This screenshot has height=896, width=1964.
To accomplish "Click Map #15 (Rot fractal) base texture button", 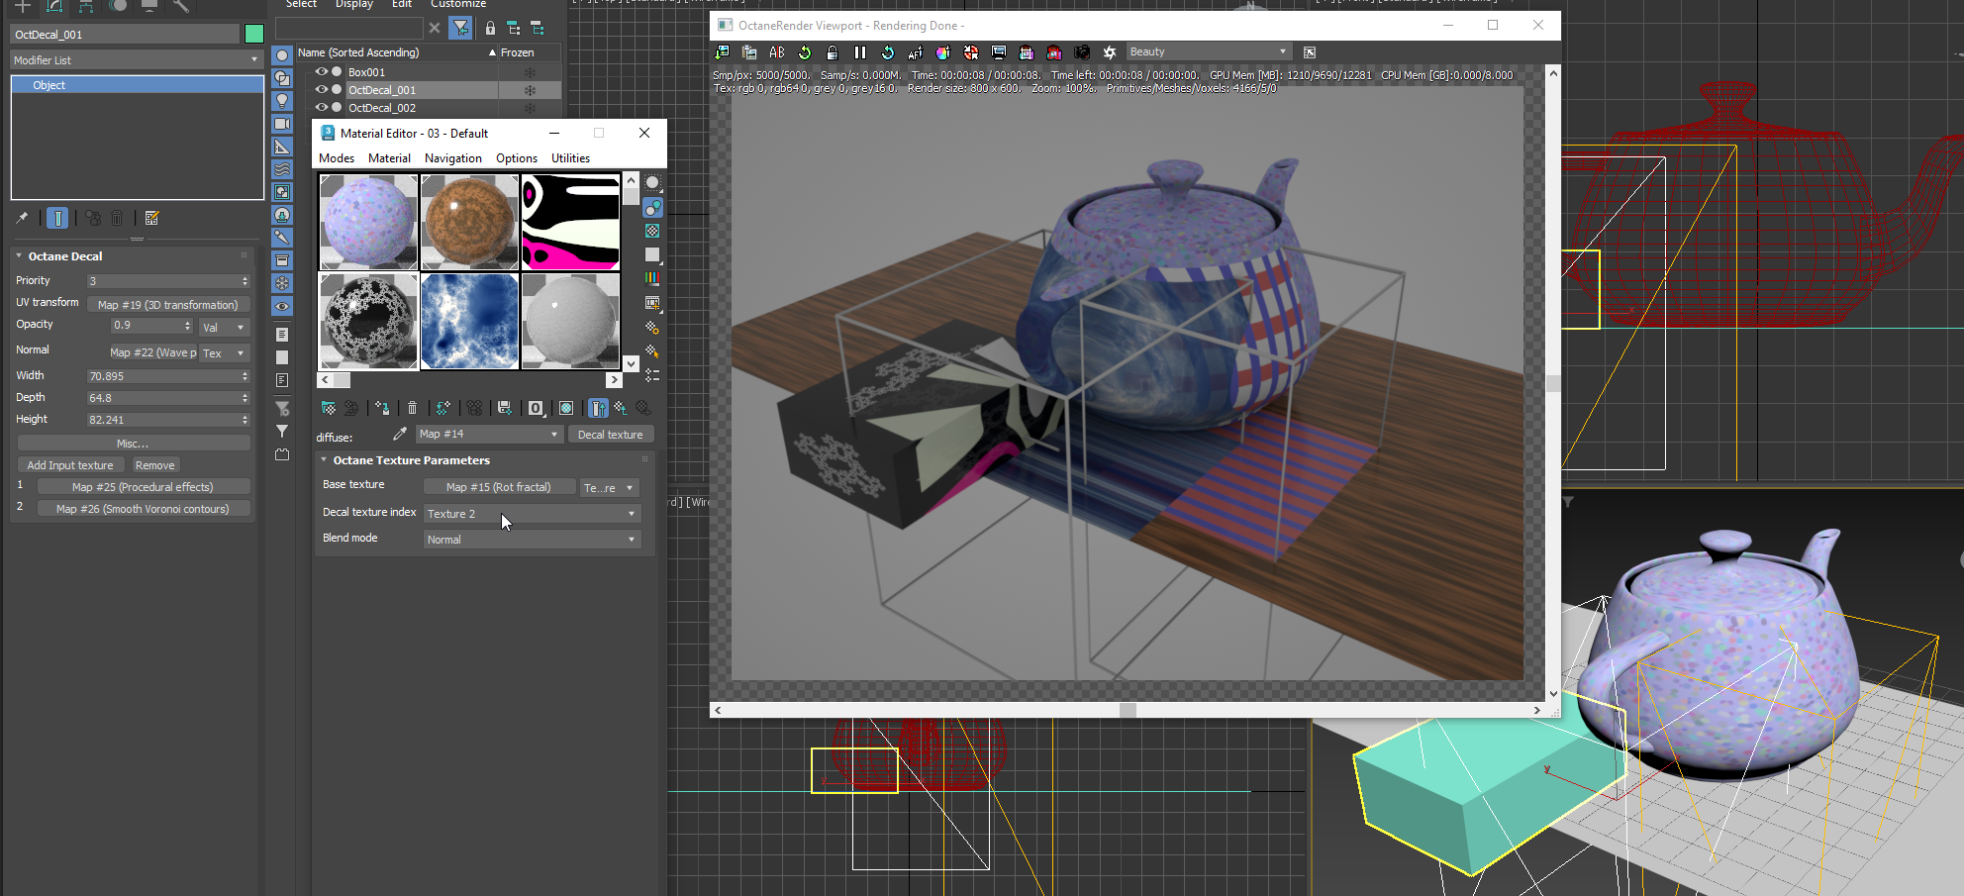I will (x=499, y=487).
